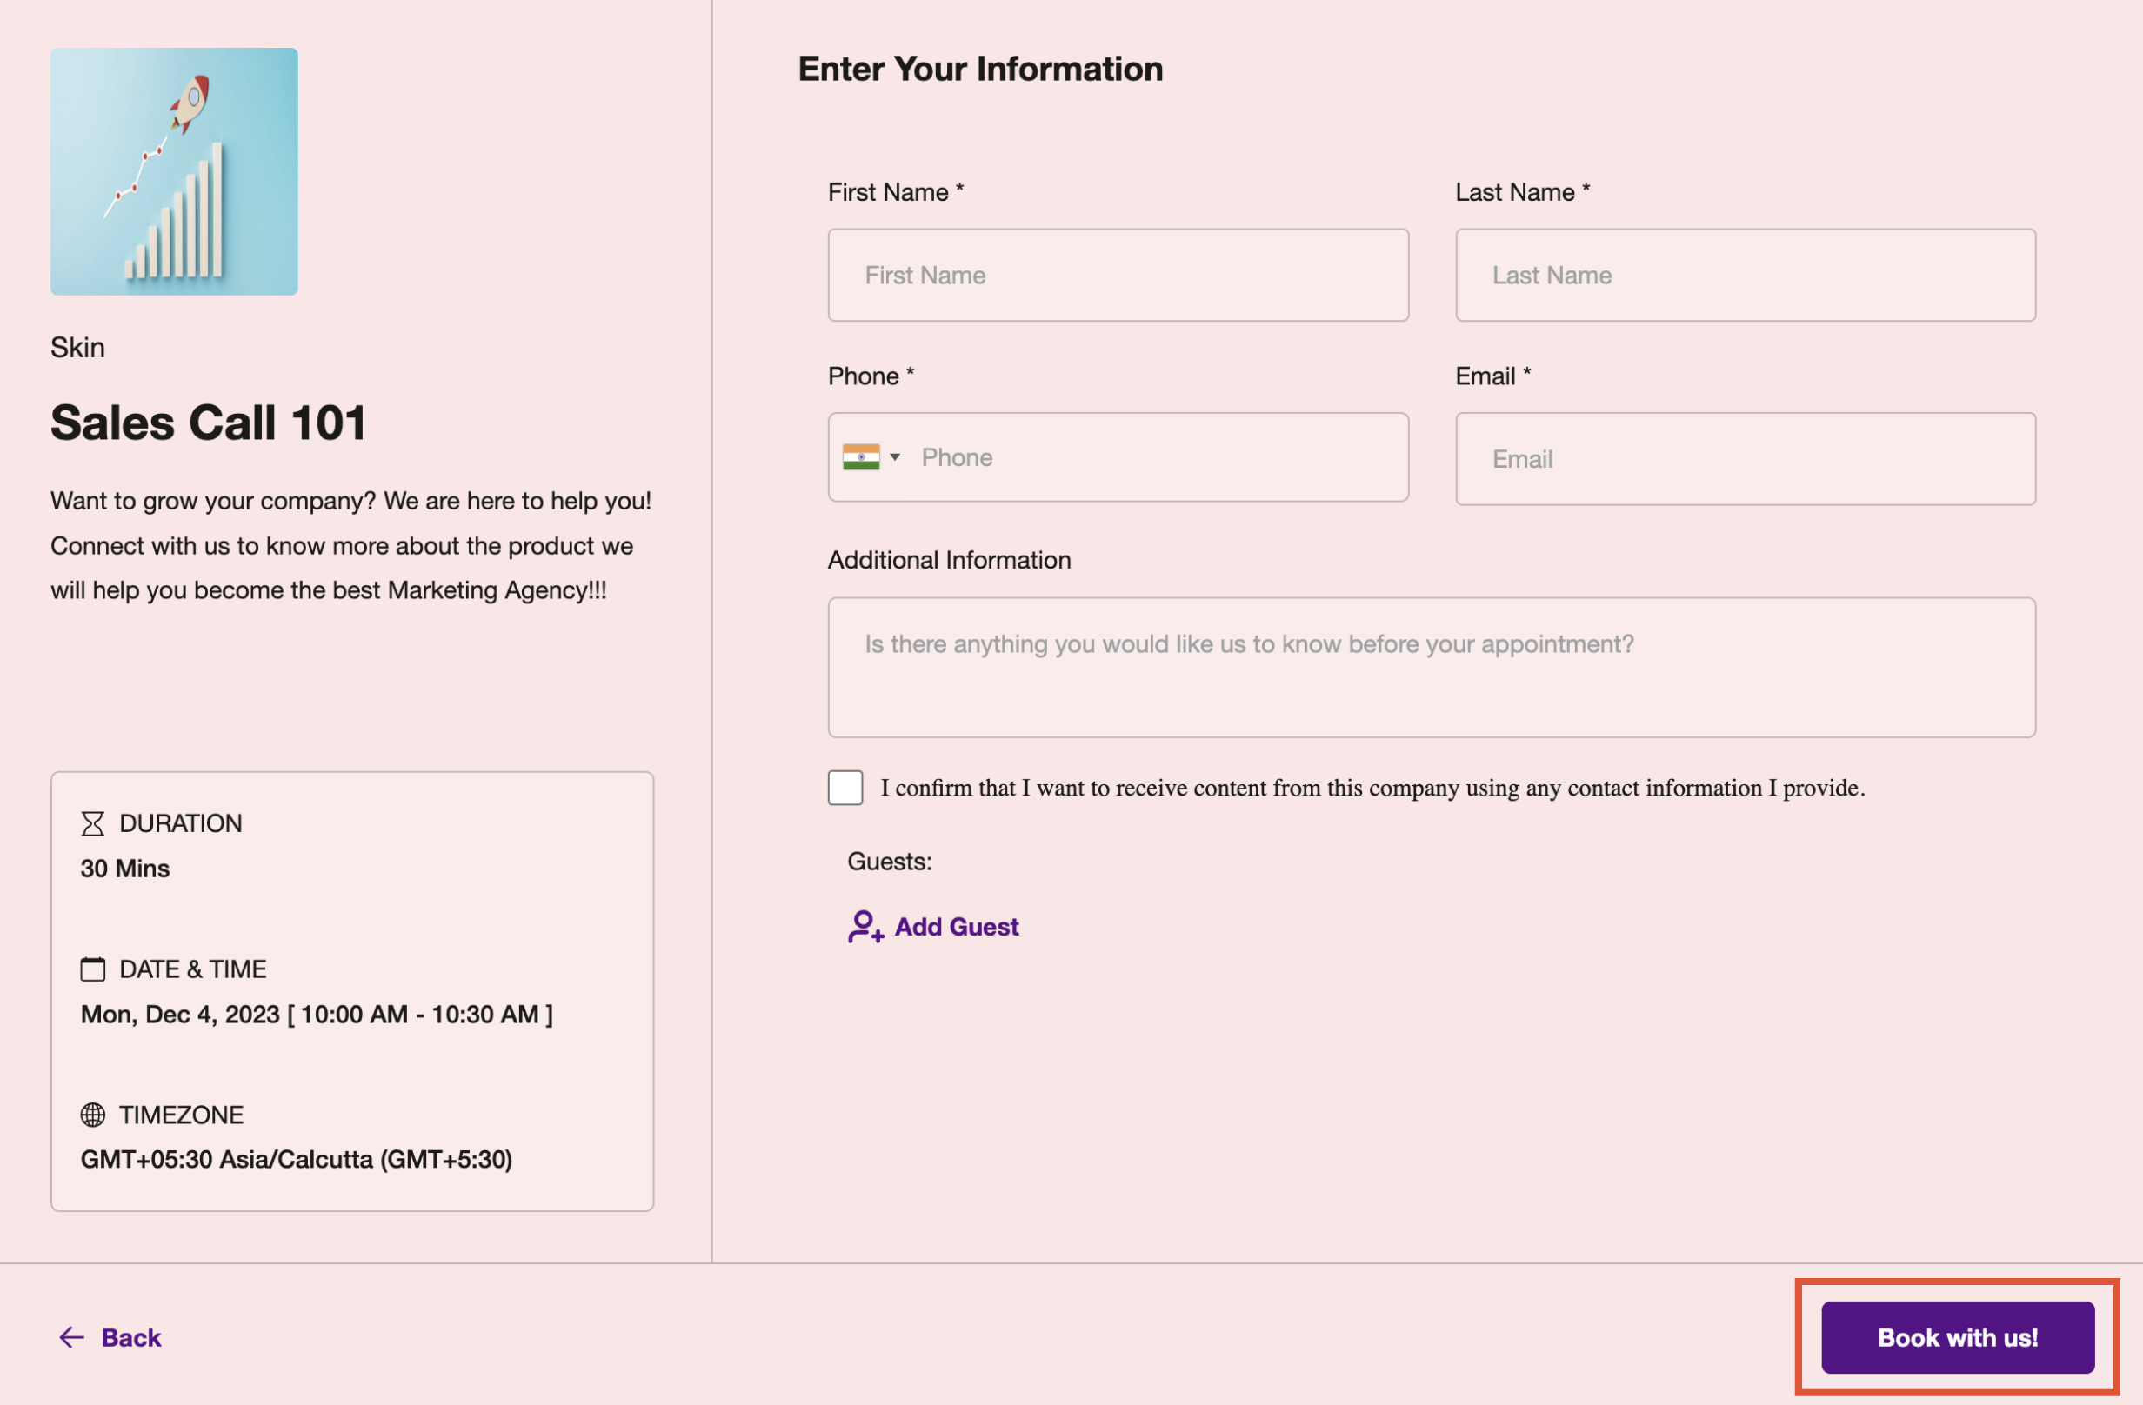Check the content consent checkbox
Viewport: 2143px width, 1405px height.
[845, 788]
